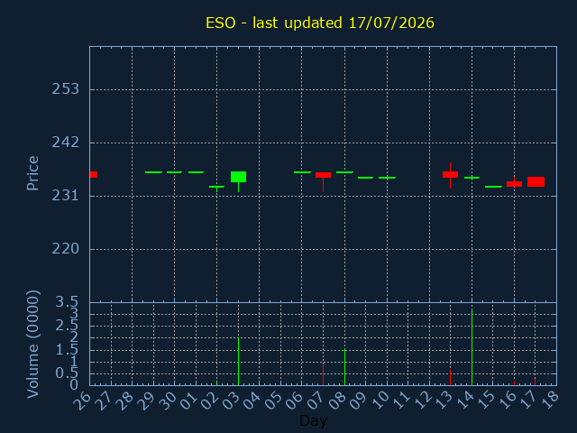Click the red volume bar on day 07

[323, 375]
